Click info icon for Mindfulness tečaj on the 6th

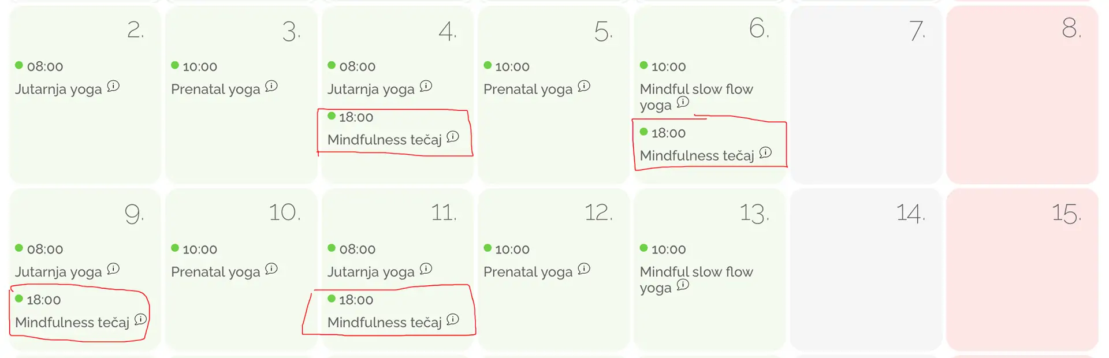click(x=765, y=152)
